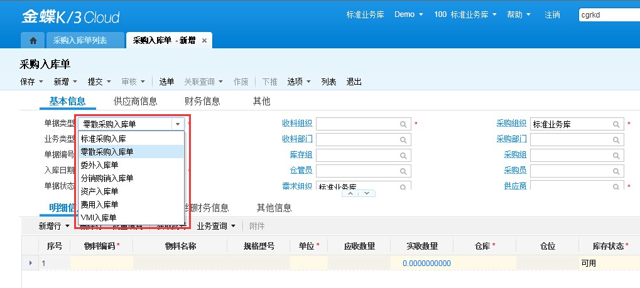Click magnifier icon in 仓管员 field
This screenshot has width=640, height=288.
403,170
